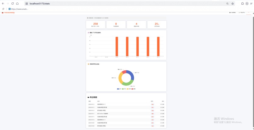Click the middle (third) orange bar in the chart

[137, 46]
